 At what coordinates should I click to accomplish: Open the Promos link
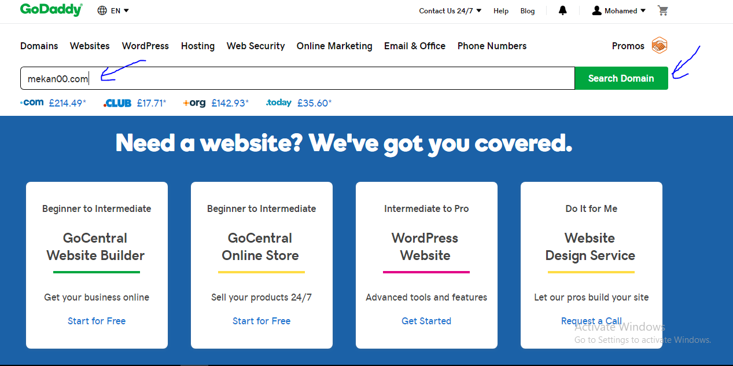click(x=628, y=46)
